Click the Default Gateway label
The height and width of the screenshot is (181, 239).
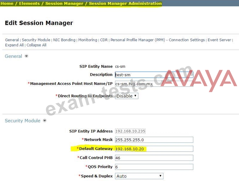[96, 149]
